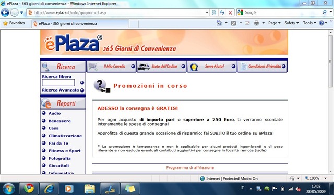Click the RSS Feeds icon
The width and height of the screenshot is (334, 195).
click(233, 23)
